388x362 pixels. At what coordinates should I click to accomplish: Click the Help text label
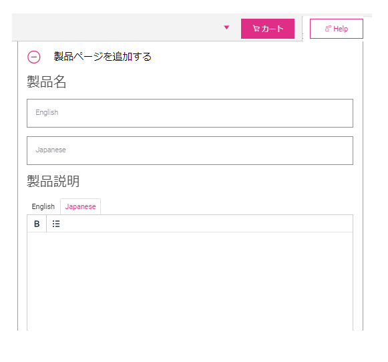coord(341,29)
